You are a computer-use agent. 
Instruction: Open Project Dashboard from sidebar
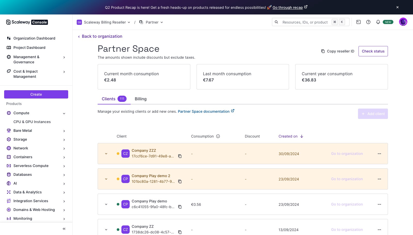click(x=29, y=48)
